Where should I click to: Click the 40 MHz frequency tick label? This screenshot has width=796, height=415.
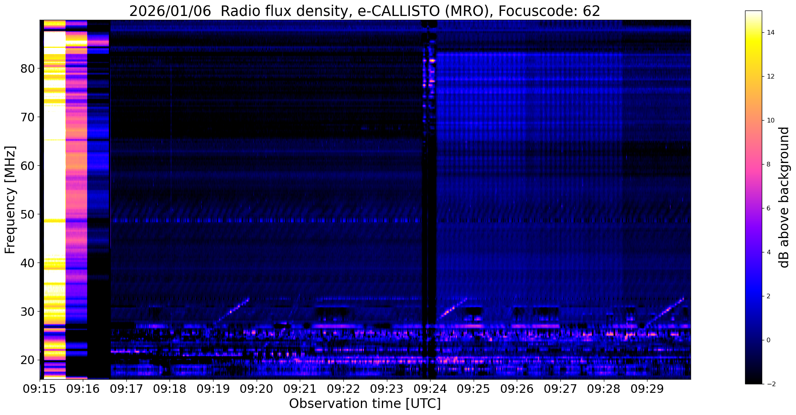click(x=27, y=263)
